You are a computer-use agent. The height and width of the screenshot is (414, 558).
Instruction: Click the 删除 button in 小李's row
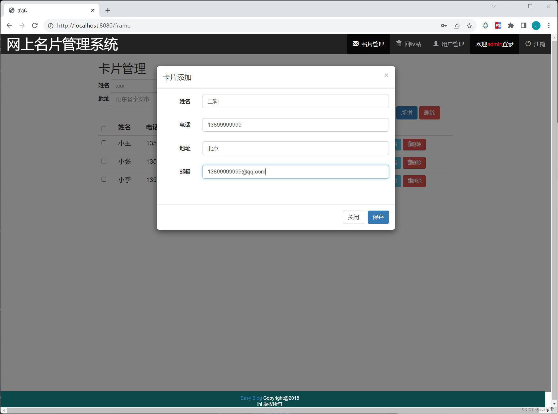(x=414, y=181)
